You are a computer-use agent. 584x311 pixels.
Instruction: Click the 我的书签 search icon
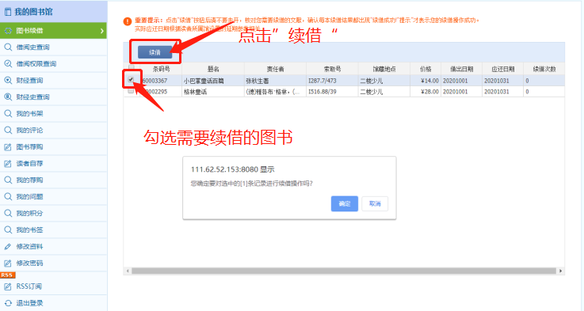pyautogui.click(x=8, y=230)
